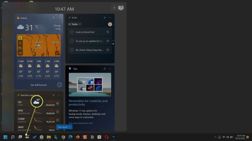252x141 pixels.
Task: Star the 'Re-check' slack link task
Action: click(x=108, y=50)
